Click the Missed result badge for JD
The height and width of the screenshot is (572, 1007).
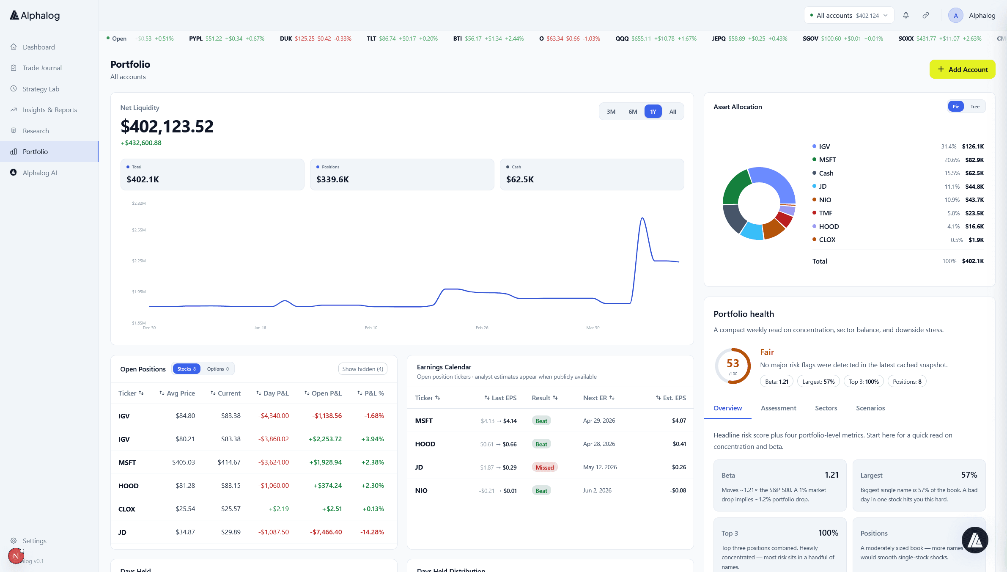click(544, 467)
